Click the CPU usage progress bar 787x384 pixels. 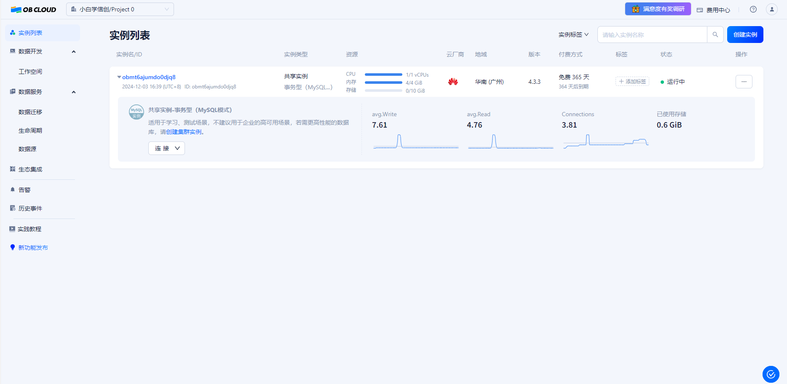[383, 75]
